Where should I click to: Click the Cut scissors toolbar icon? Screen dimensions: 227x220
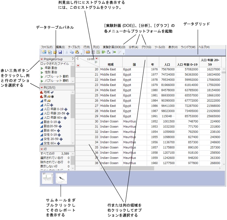coord(66,52)
